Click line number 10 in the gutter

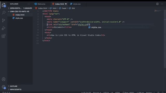click(37, 35)
